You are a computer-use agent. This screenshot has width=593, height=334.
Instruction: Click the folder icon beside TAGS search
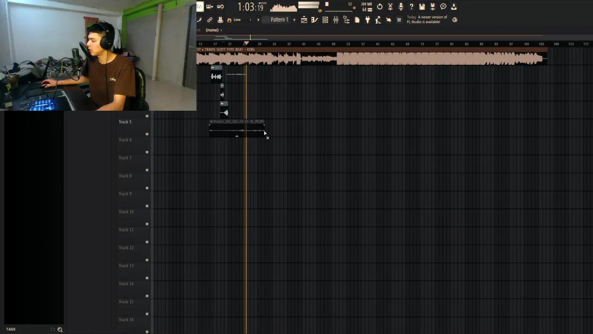(x=52, y=329)
